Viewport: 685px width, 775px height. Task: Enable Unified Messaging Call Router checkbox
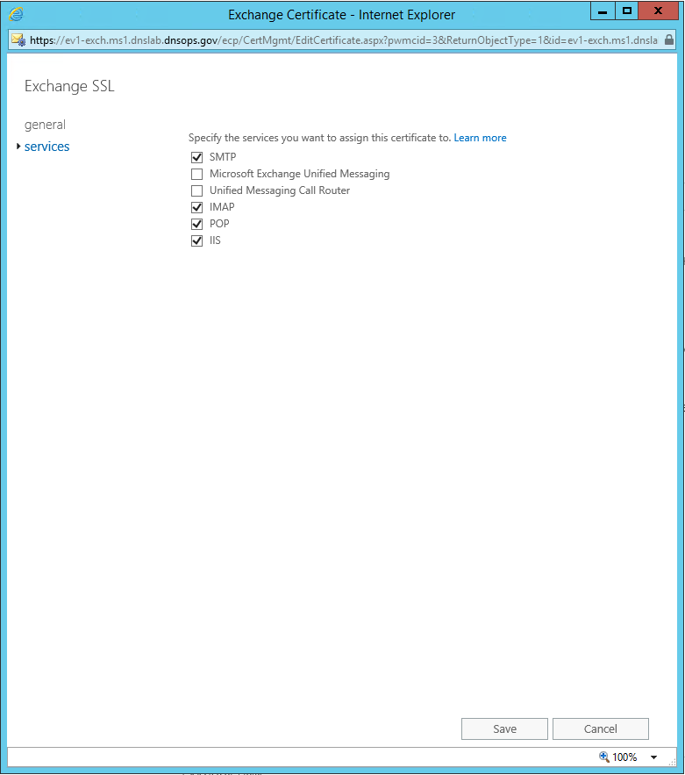coord(196,191)
